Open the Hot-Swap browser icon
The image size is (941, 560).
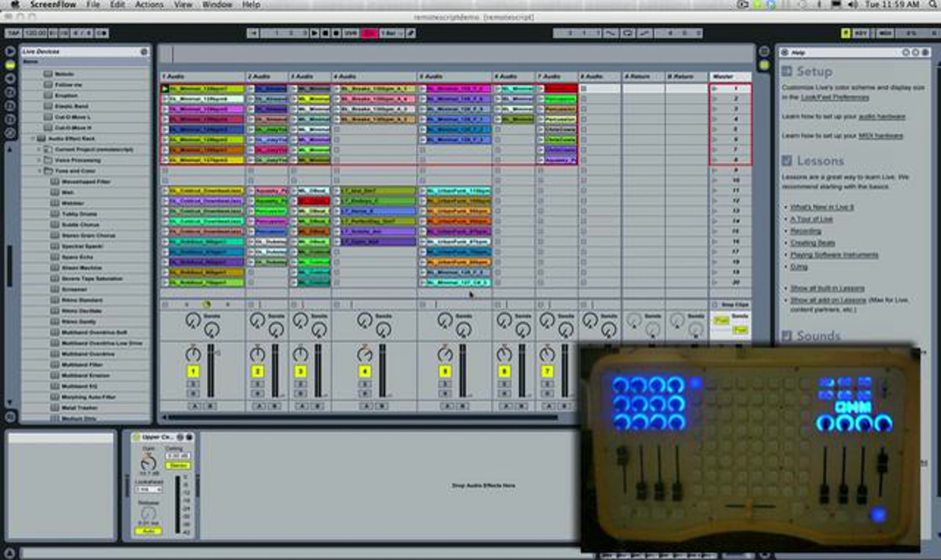tap(10, 133)
